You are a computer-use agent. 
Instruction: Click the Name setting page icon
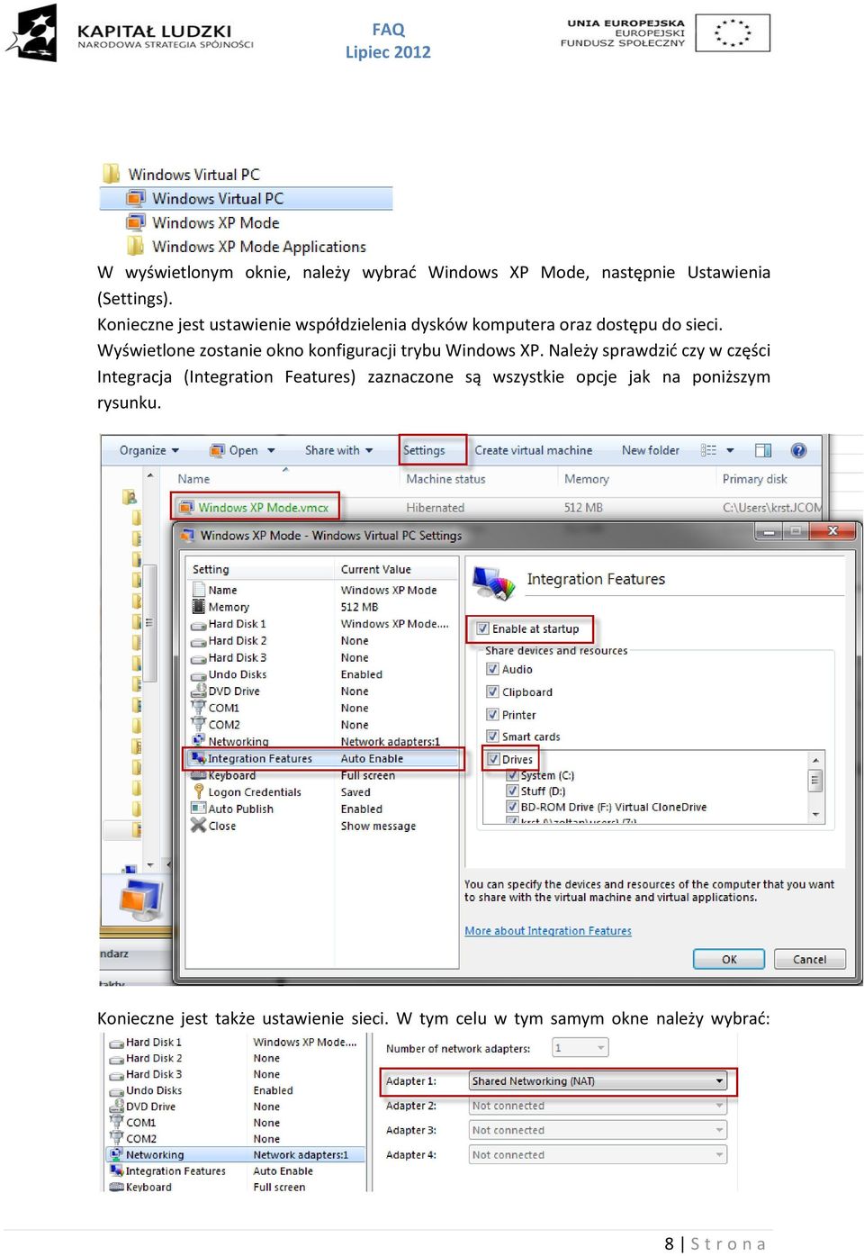(x=199, y=590)
